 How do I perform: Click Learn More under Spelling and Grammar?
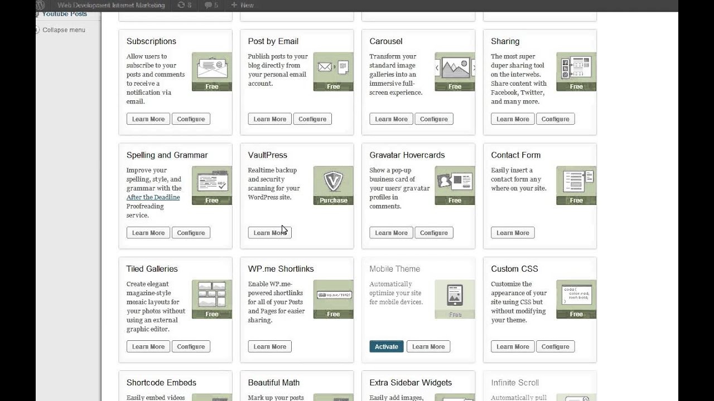coord(148,233)
